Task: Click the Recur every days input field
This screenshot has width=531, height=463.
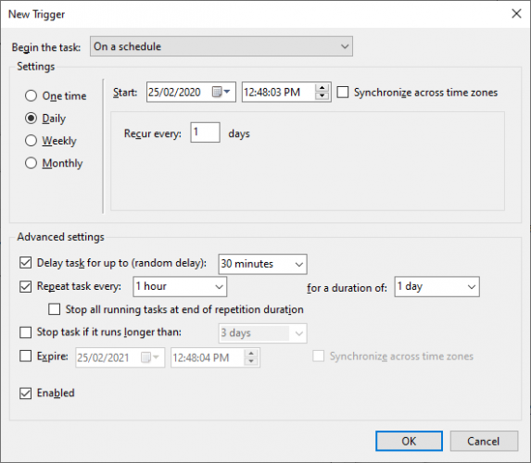Action: point(205,132)
